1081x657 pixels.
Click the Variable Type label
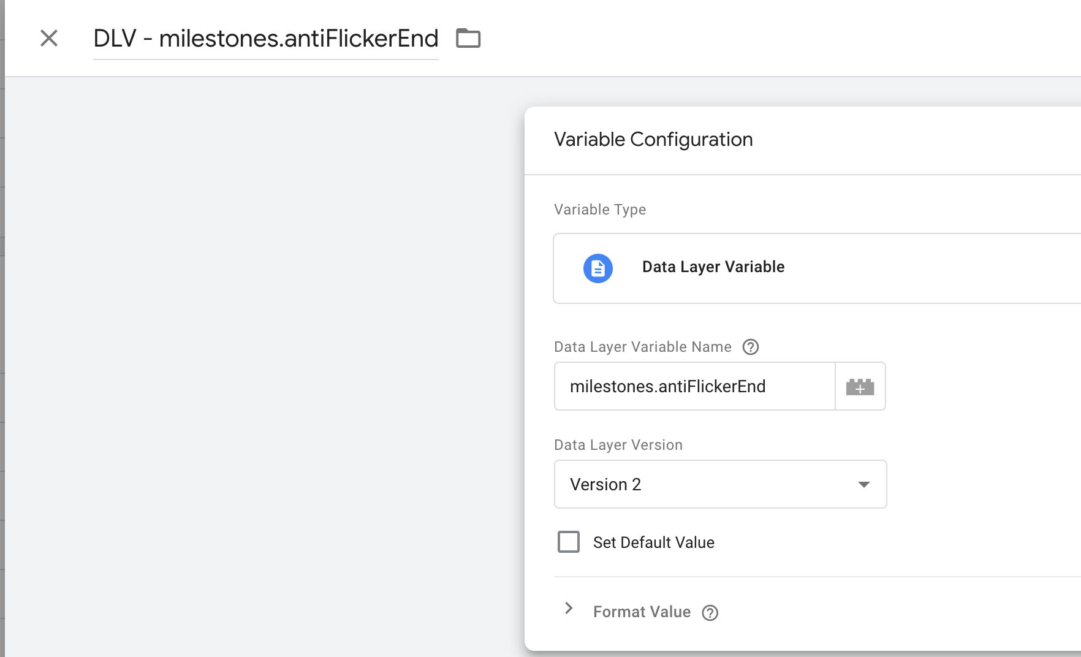600,210
